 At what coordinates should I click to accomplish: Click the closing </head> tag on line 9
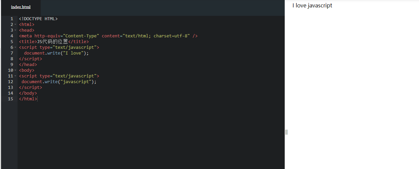[x=28, y=65]
